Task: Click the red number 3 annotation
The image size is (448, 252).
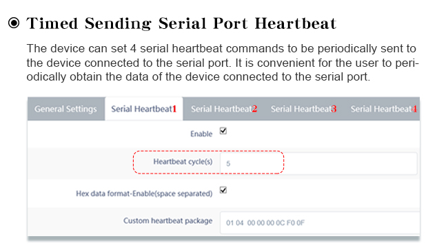Action: click(x=334, y=109)
